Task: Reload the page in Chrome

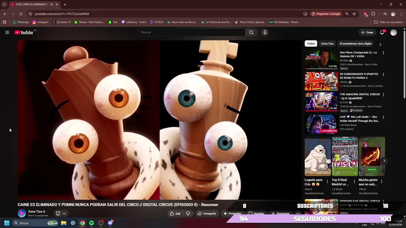Action: point(21,14)
